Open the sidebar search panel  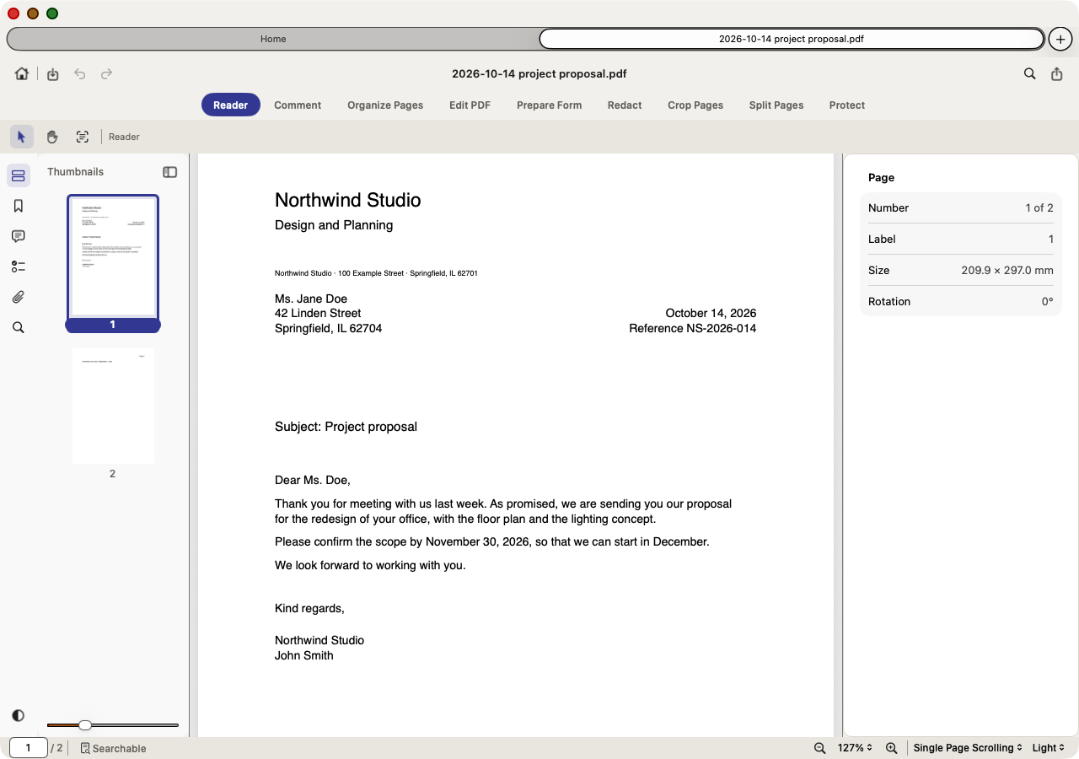[19, 327]
